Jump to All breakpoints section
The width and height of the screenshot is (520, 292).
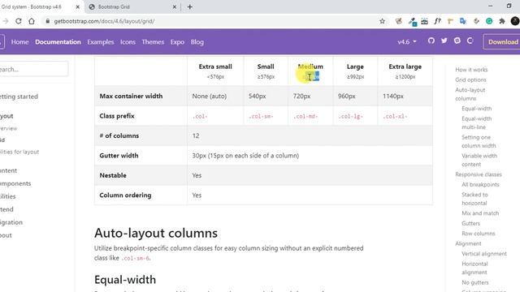(x=480, y=184)
